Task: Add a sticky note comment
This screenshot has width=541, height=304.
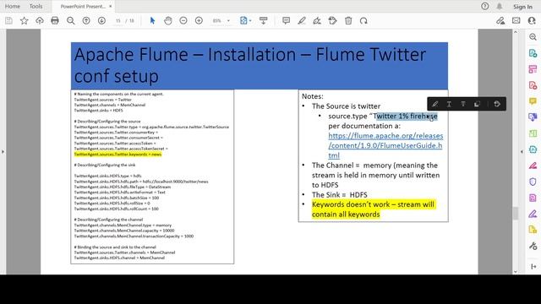Action: pos(286,20)
